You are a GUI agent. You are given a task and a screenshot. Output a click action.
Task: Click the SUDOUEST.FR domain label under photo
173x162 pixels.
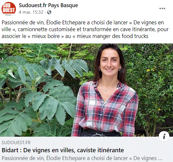point(16,143)
